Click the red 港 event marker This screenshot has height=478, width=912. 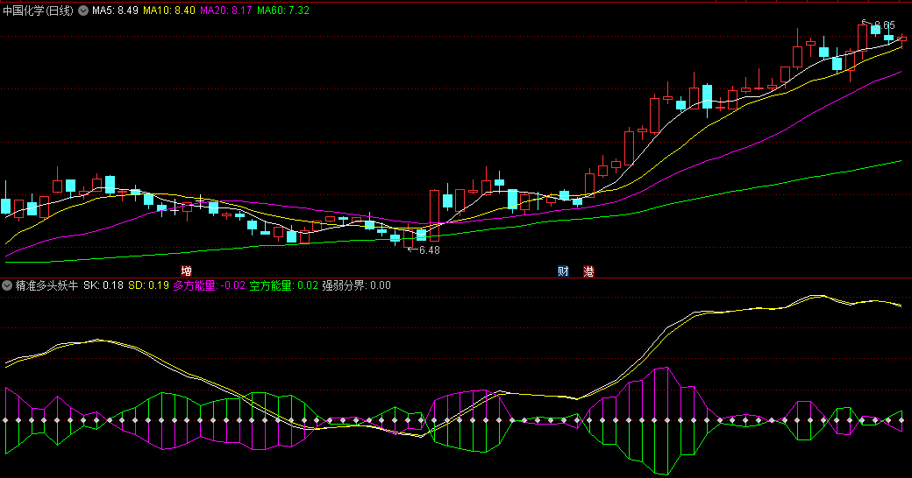coord(588,271)
